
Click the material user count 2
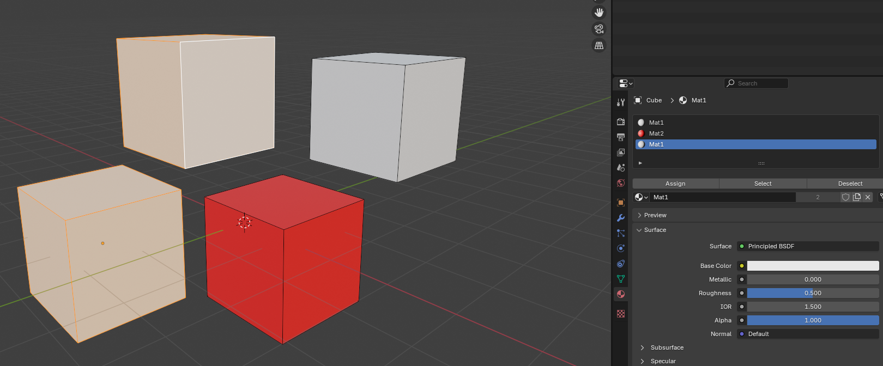pyautogui.click(x=818, y=197)
